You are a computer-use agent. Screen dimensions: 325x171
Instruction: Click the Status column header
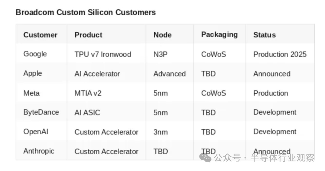coord(265,35)
